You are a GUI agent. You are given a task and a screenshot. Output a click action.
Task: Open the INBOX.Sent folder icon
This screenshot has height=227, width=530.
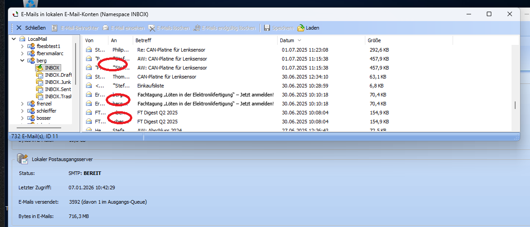(40, 89)
